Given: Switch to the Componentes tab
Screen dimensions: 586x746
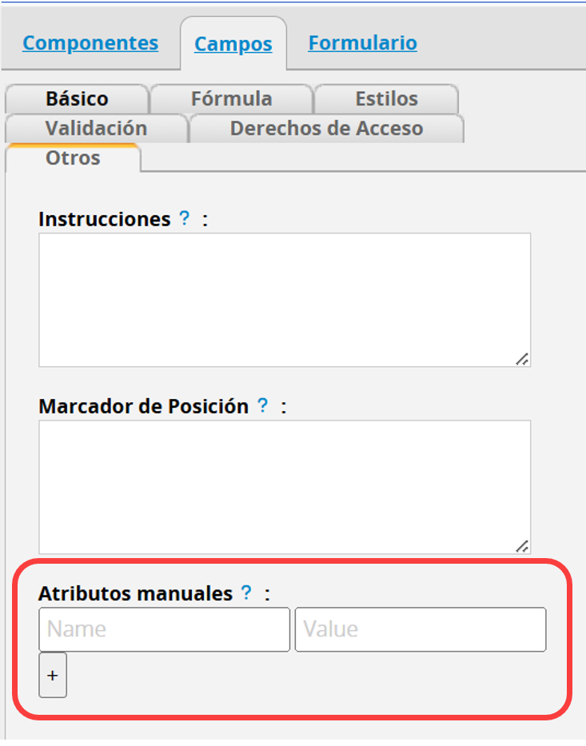Looking at the screenshot, I should 90,43.
